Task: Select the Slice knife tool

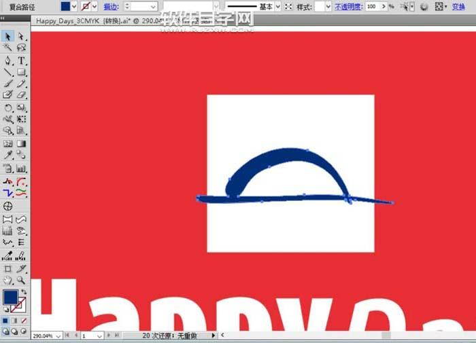Action: point(21,269)
